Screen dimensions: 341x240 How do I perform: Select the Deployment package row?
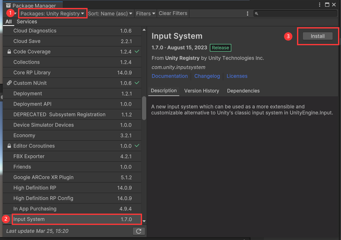72,93
